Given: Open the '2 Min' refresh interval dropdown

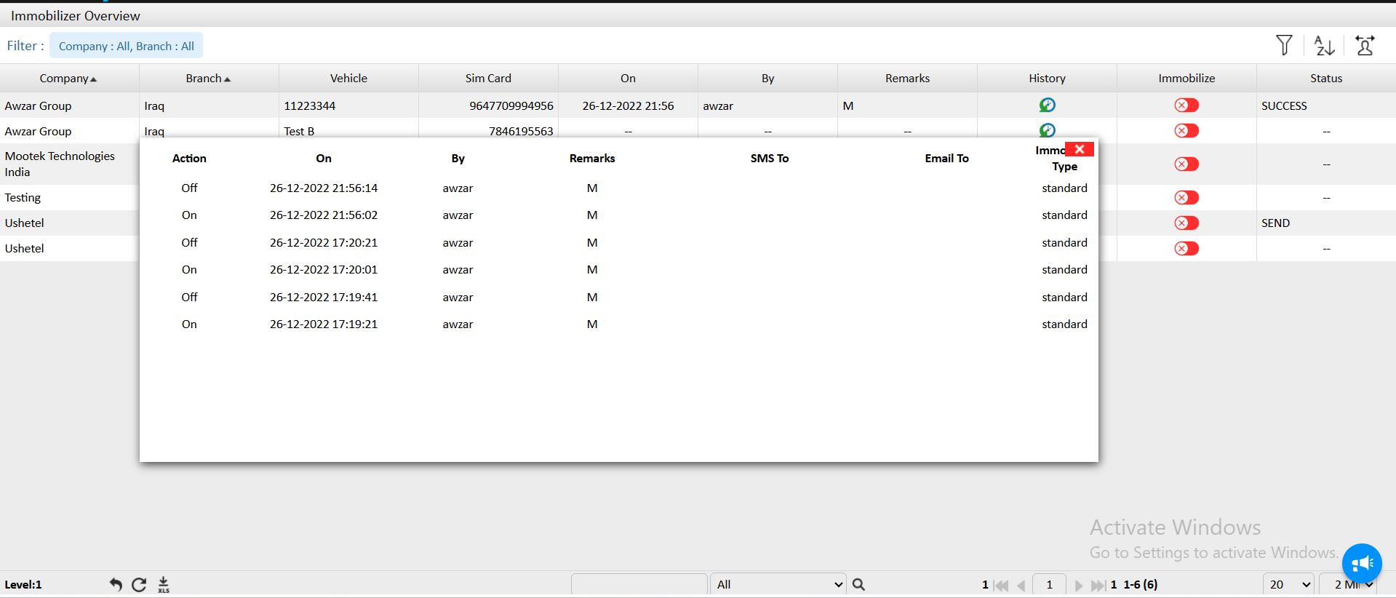Looking at the screenshot, I should coord(1353,584).
